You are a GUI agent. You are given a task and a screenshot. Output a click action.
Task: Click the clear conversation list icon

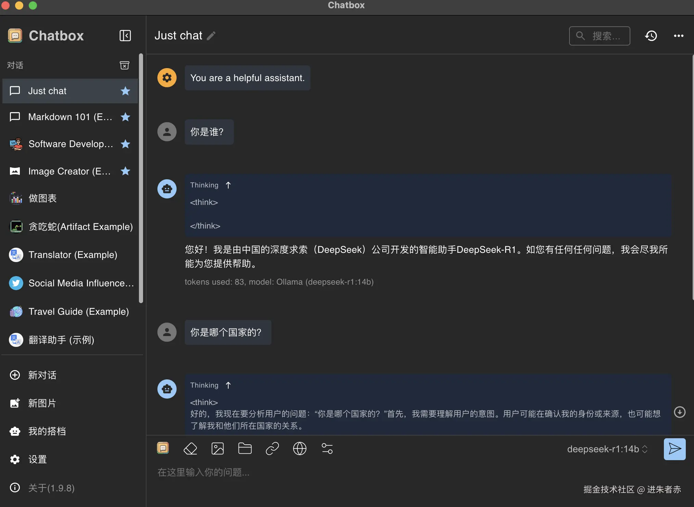tap(125, 65)
